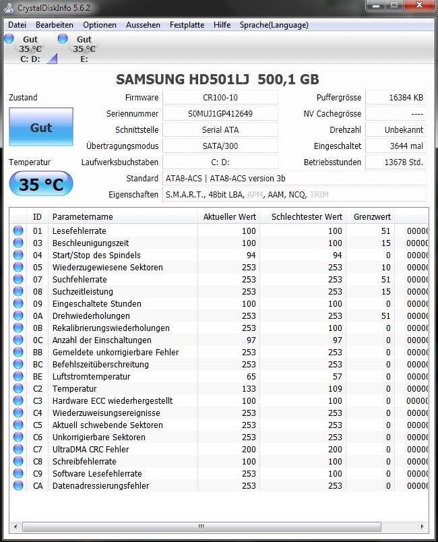Select the Wiederzugewiesene Sektoren parameter name

(x=107, y=267)
